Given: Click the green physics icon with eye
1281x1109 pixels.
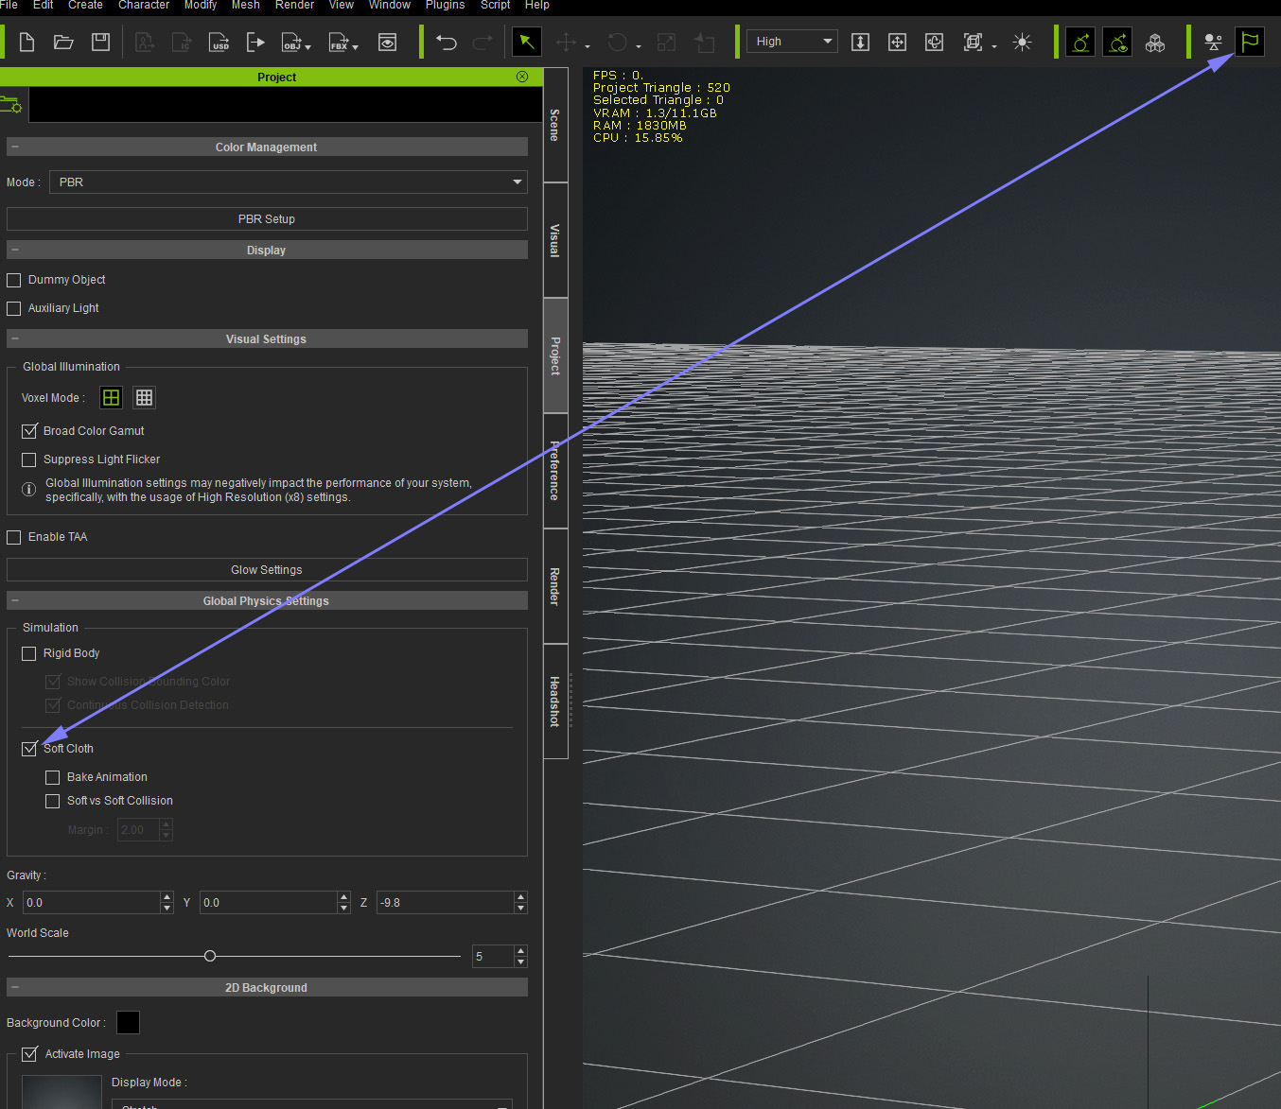Looking at the screenshot, I should [1117, 43].
